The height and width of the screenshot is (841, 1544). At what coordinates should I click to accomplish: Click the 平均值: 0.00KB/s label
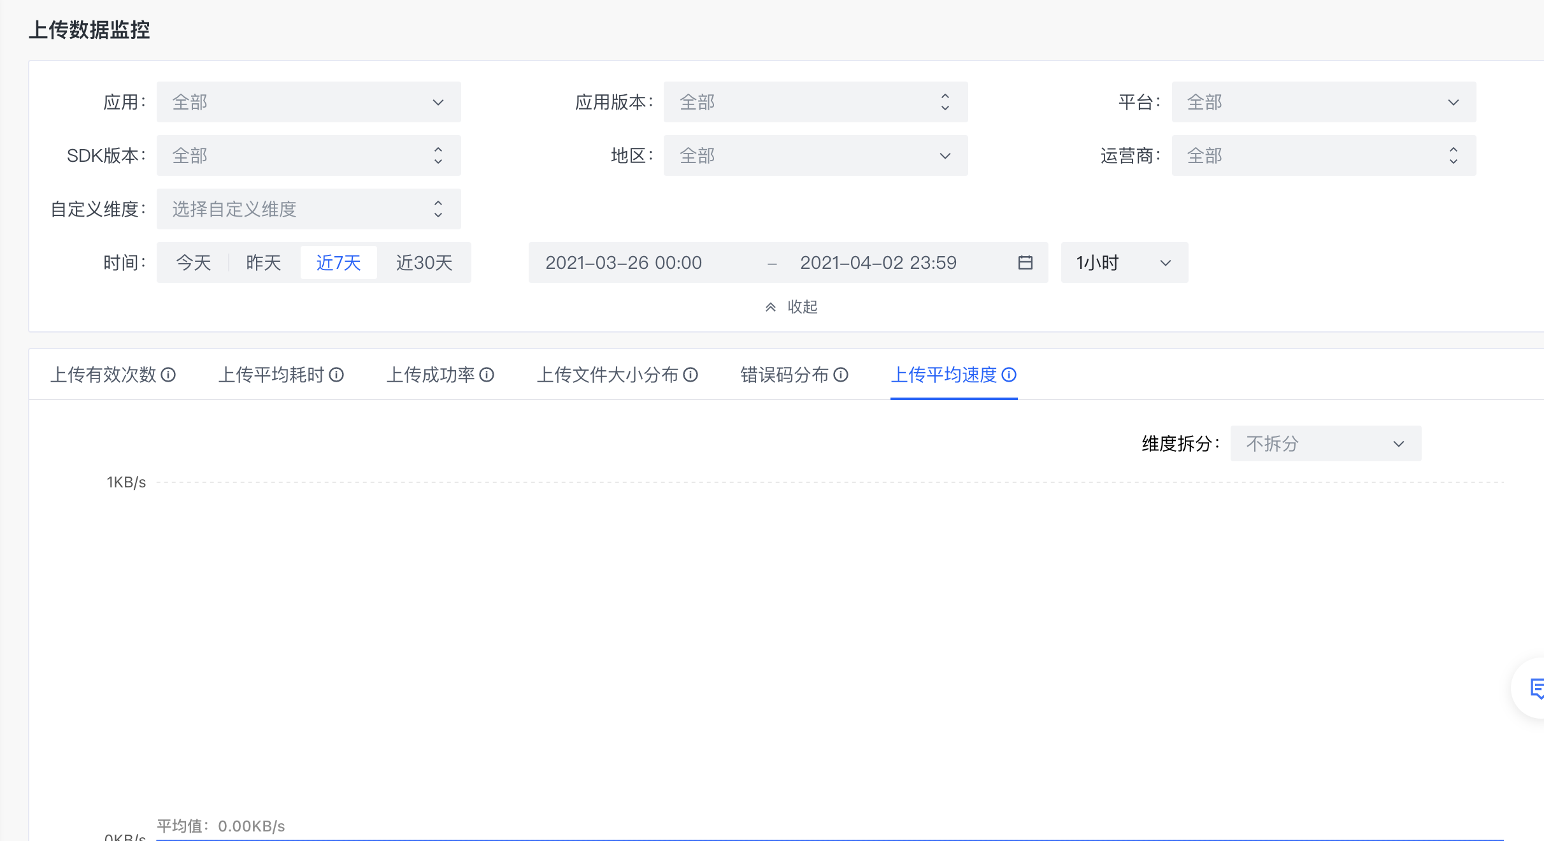click(x=221, y=826)
